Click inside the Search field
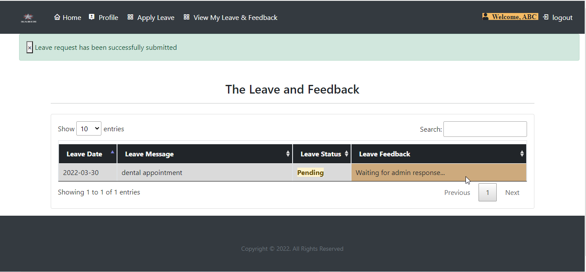Image resolution: width=586 pixels, height=272 pixels. (x=485, y=129)
